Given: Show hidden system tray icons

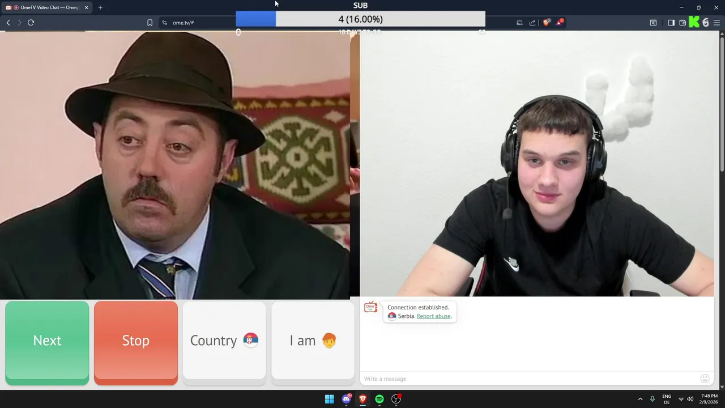Looking at the screenshot, I should (x=640, y=399).
